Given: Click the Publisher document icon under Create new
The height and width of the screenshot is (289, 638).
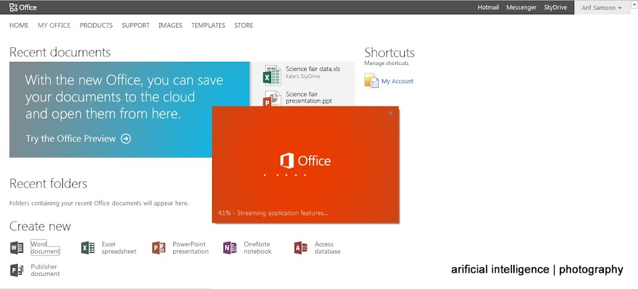Looking at the screenshot, I should pos(16,270).
